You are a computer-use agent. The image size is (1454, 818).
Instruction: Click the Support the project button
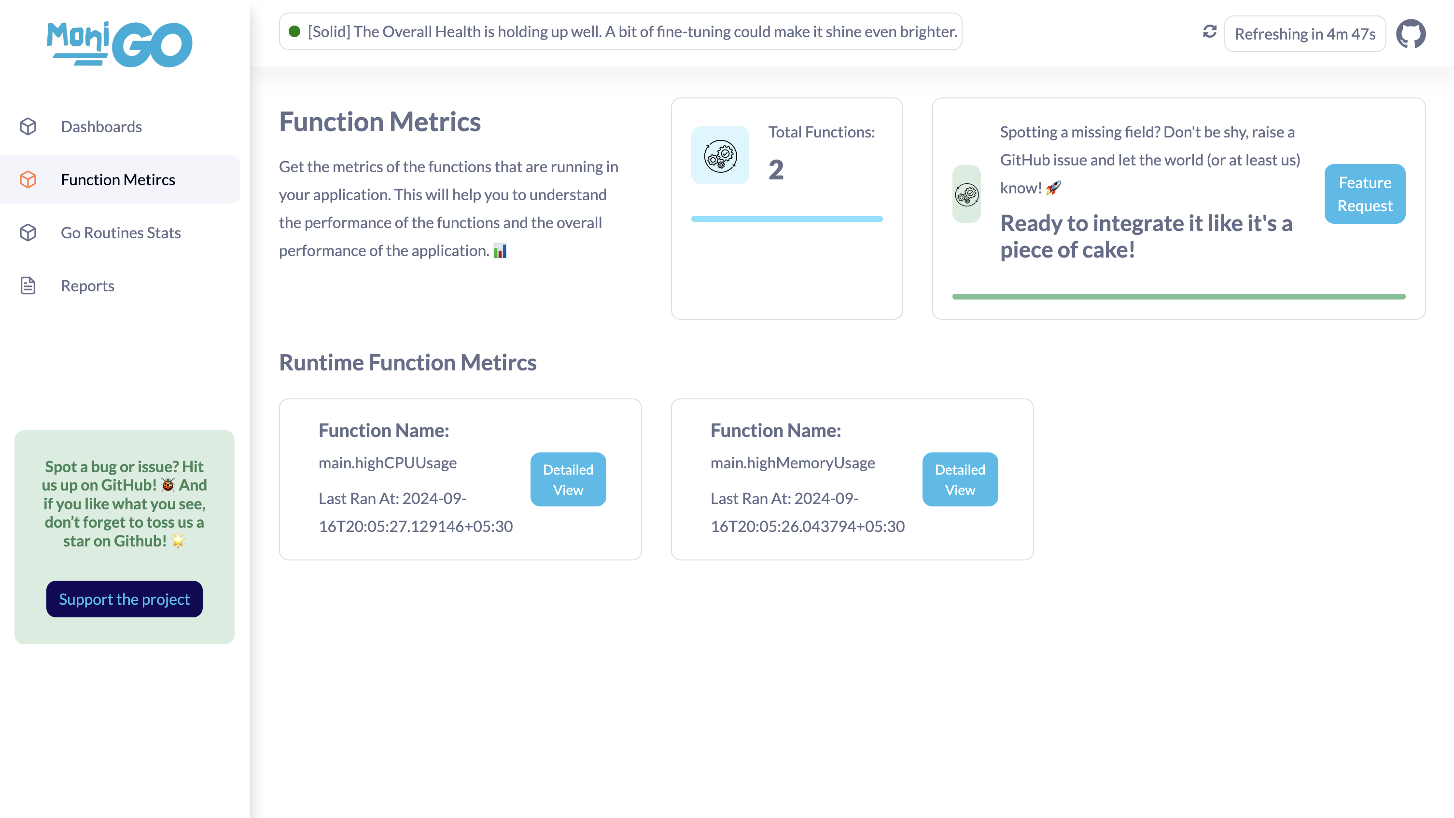[124, 599]
